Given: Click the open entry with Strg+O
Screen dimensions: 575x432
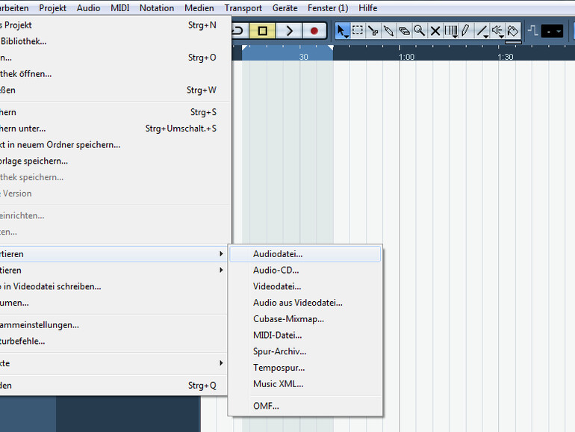Looking at the screenshot, I should 114,58.
